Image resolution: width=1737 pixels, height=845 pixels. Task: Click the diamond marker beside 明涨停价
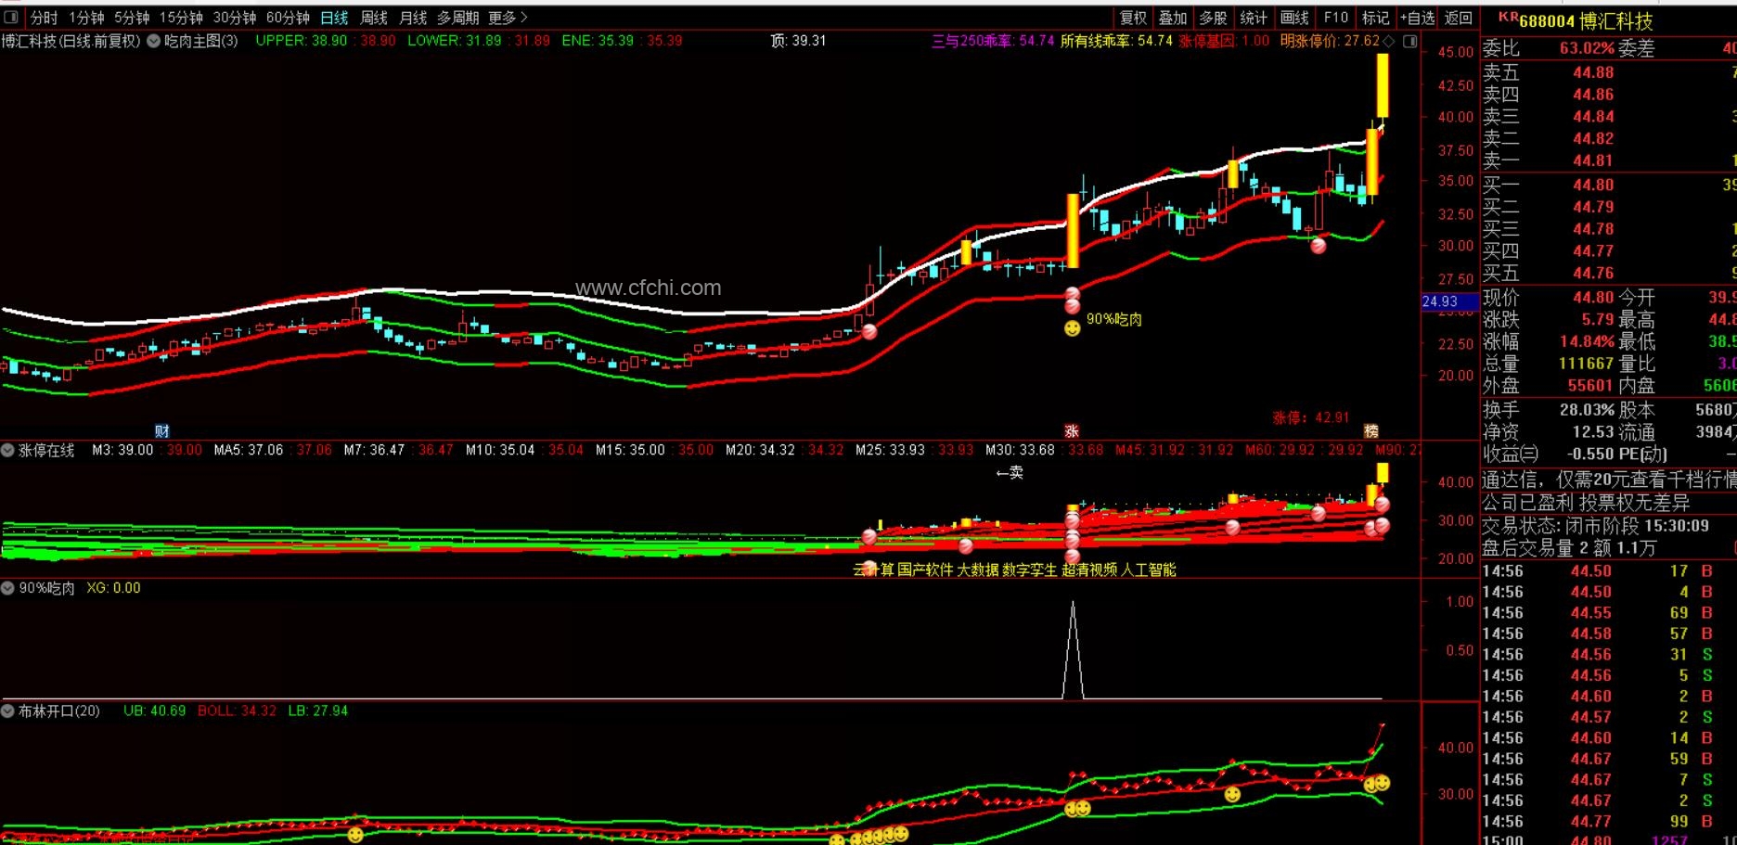point(1389,41)
